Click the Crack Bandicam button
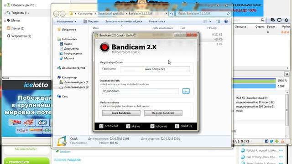Screen dimensions: 292x164 pos(121,113)
